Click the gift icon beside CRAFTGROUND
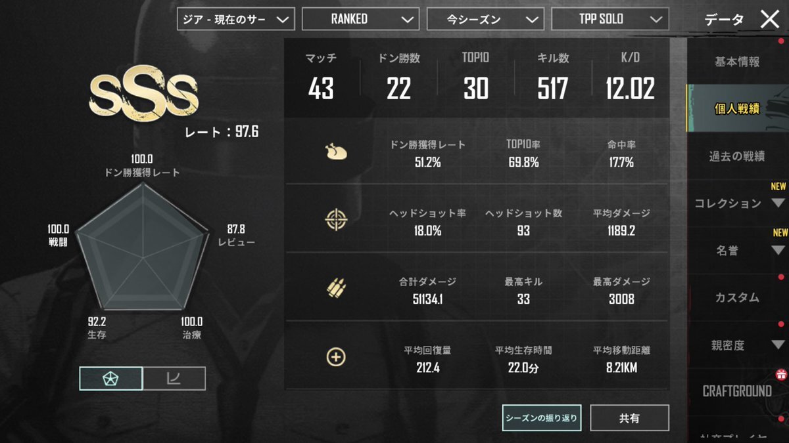Viewport: 789px width, 443px height. pyautogui.click(x=781, y=375)
